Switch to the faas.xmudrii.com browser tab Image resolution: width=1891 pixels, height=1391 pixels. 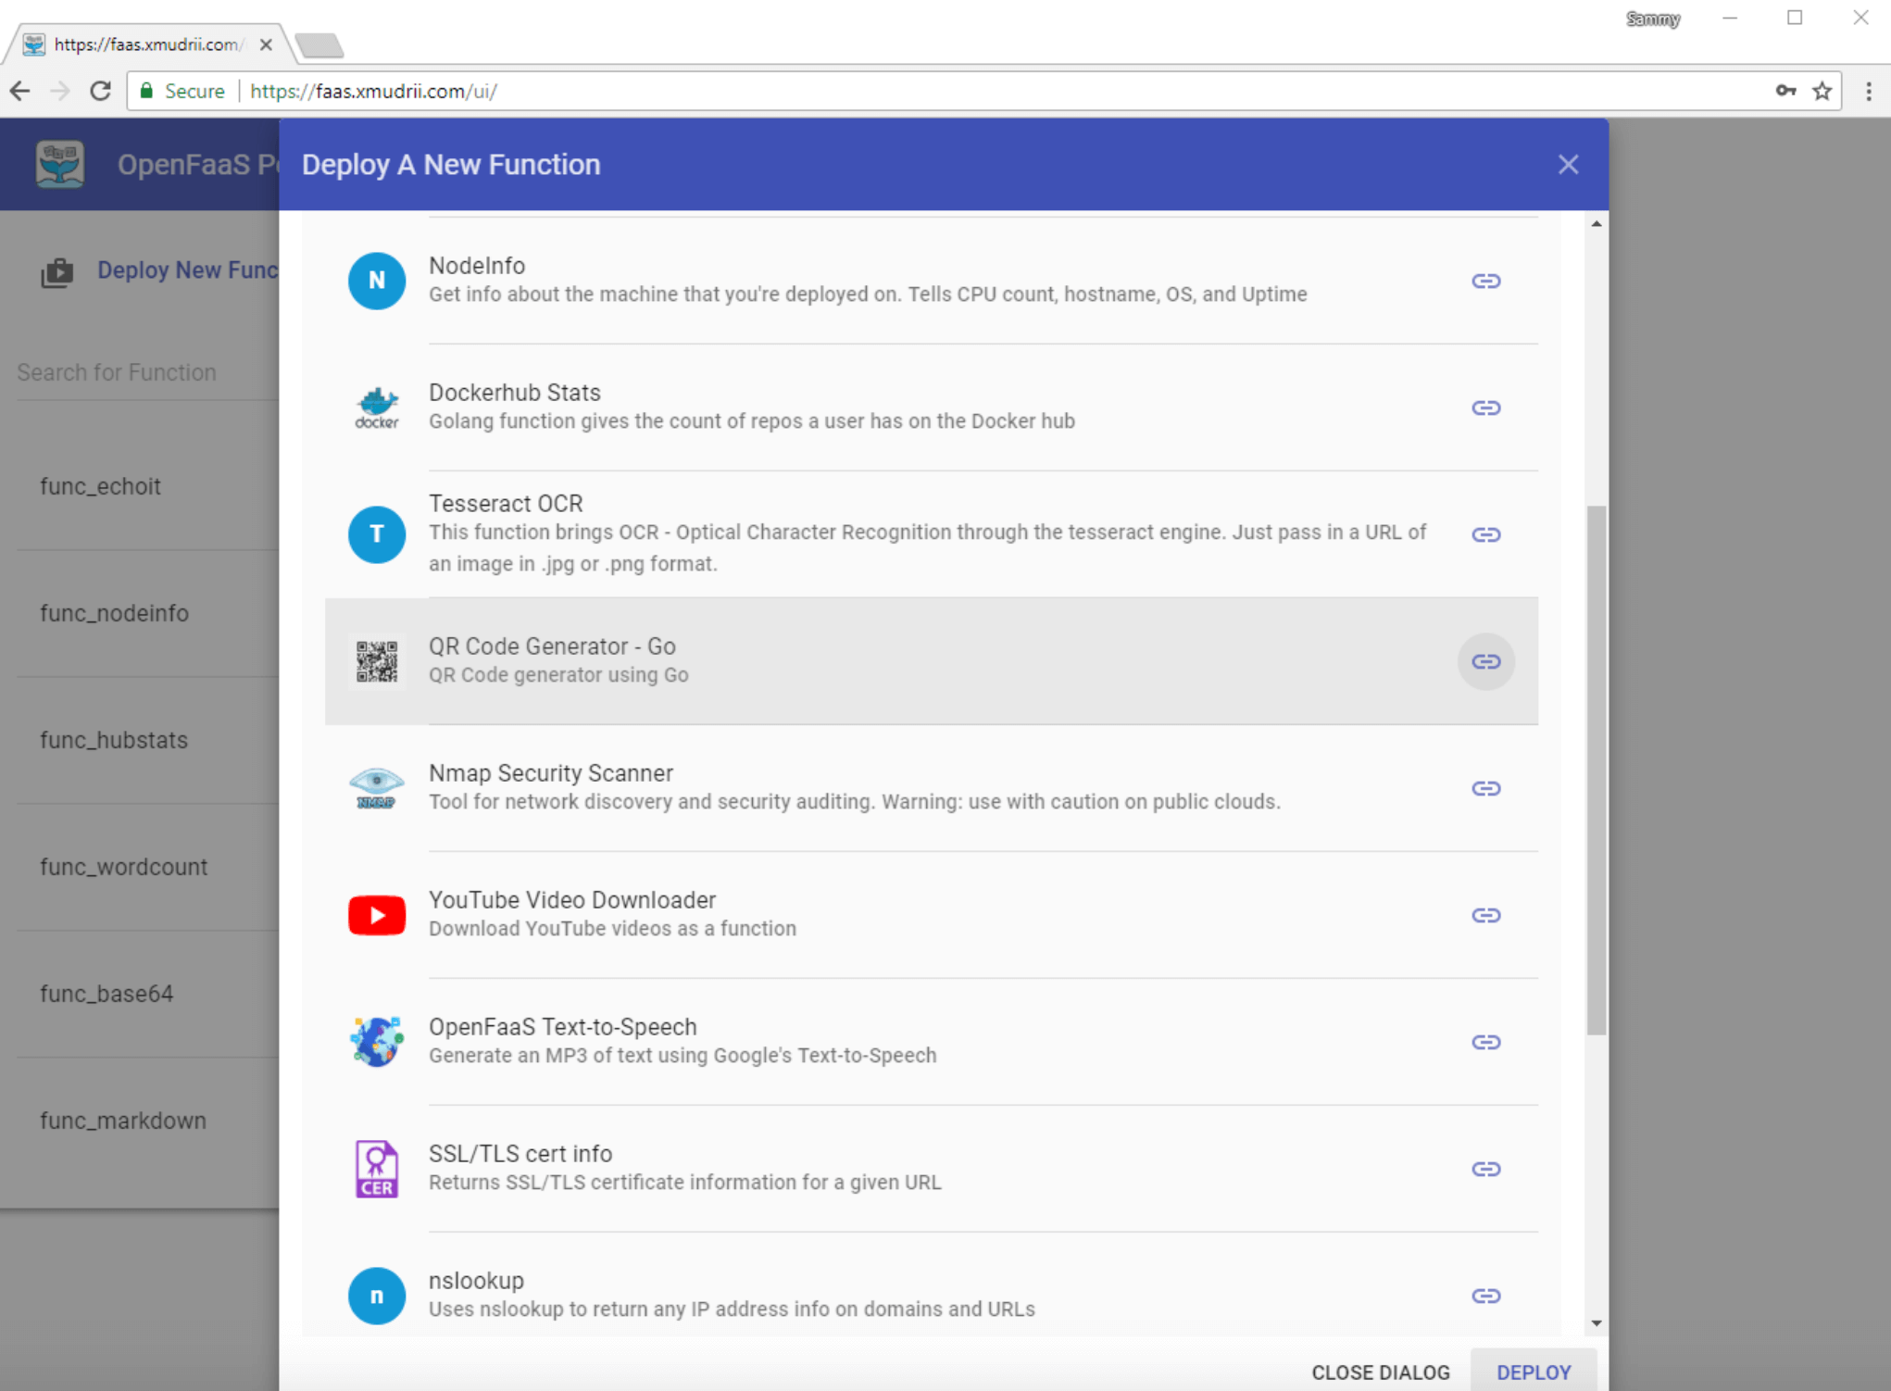[148, 44]
